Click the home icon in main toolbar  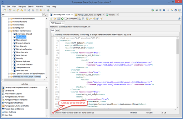(x=48, y=10)
